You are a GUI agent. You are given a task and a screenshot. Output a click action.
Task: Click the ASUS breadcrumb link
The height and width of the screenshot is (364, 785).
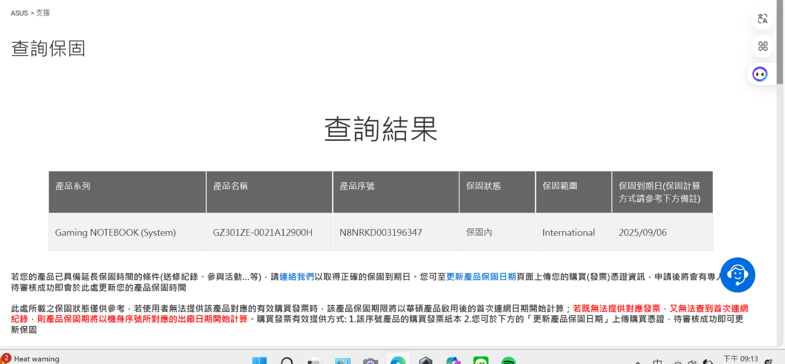tap(19, 13)
